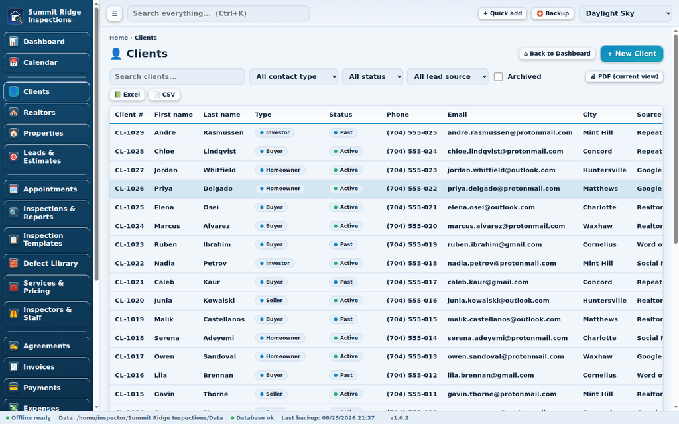Click the PDF printer icon
The width and height of the screenshot is (679, 424).
click(593, 77)
